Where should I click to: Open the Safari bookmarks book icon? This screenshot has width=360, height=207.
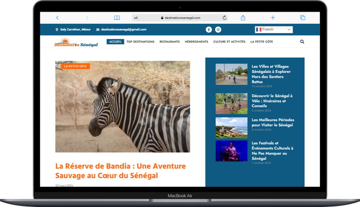[x=117, y=18]
